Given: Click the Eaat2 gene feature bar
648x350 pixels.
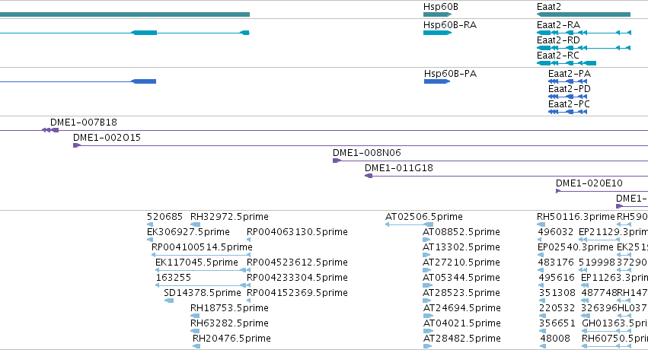Looking at the screenshot, I should [583, 14].
